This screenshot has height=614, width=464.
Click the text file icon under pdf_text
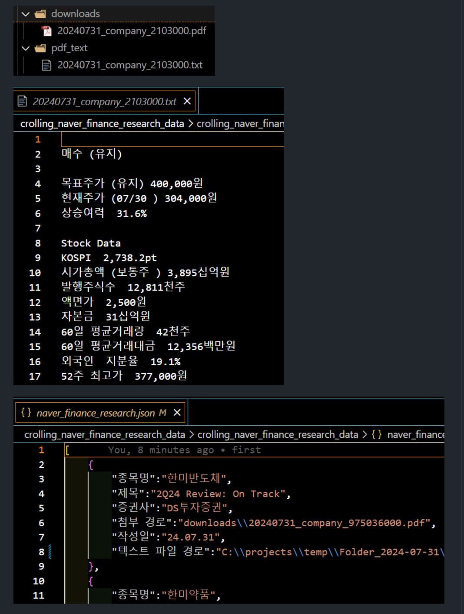click(46, 65)
